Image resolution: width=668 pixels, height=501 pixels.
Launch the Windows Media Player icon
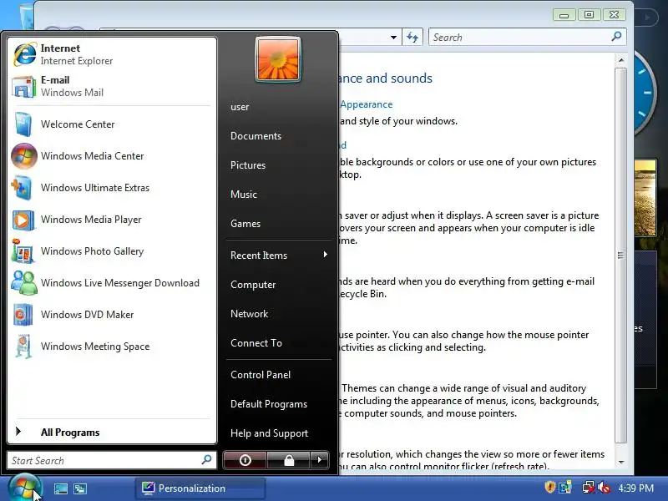tap(23, 220)
